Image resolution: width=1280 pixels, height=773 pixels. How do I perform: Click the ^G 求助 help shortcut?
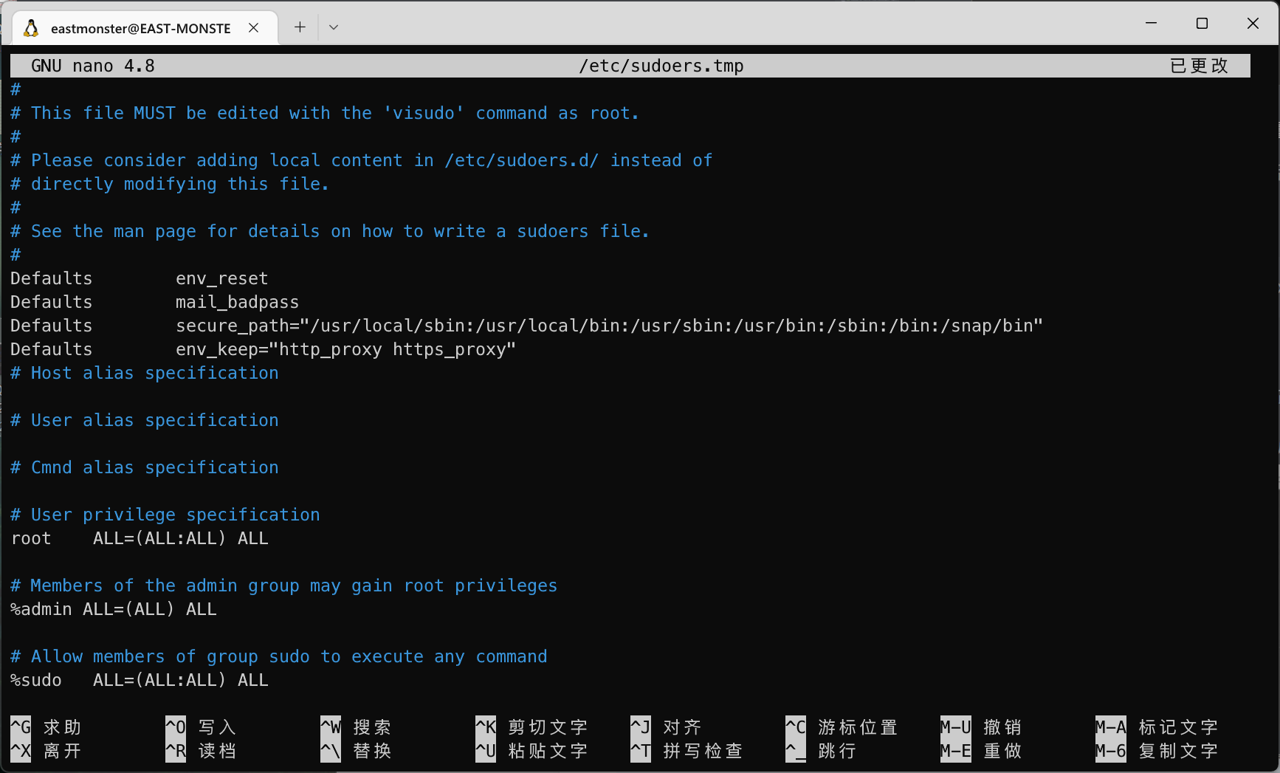tap(46, 727)
